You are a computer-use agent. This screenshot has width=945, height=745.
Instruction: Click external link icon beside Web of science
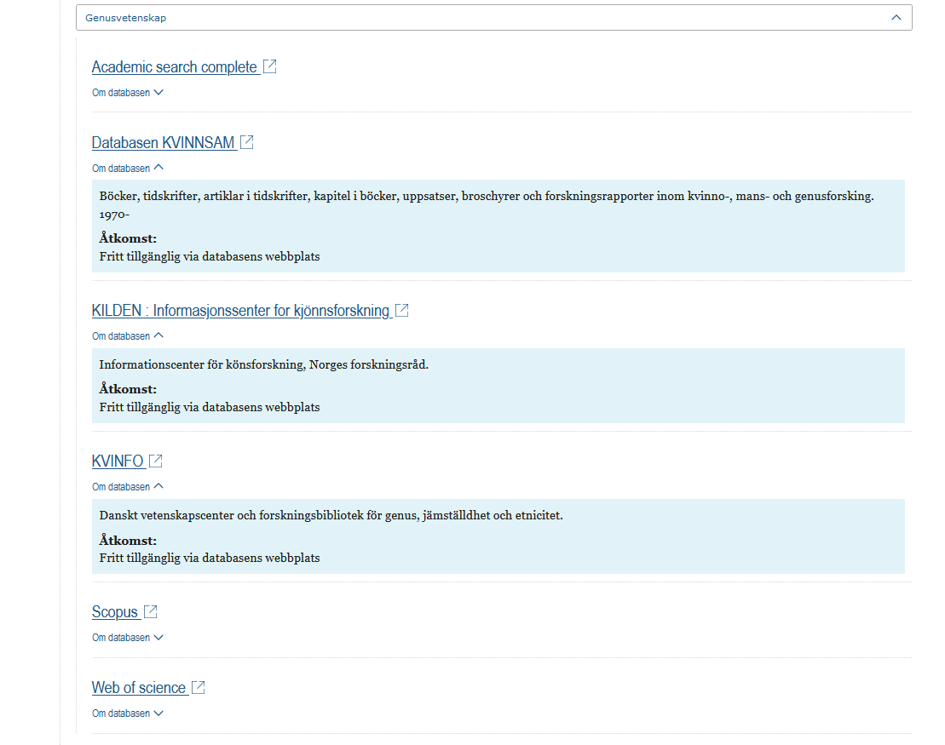[199, 687]
